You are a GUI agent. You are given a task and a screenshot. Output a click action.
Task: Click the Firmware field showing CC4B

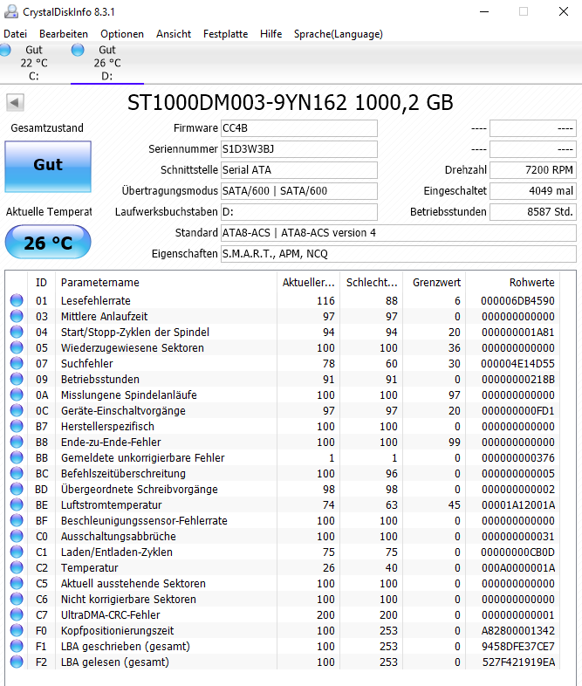[298, 128]
